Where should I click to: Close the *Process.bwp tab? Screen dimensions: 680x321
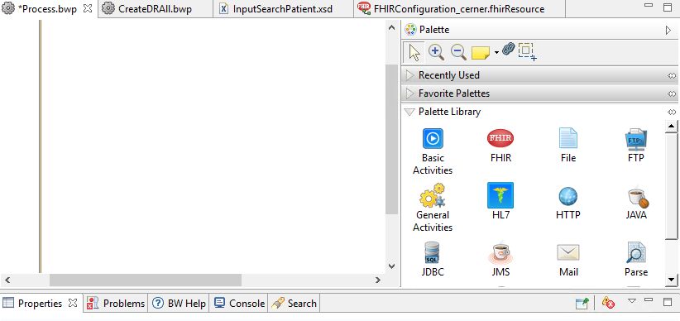pos(88,8)
